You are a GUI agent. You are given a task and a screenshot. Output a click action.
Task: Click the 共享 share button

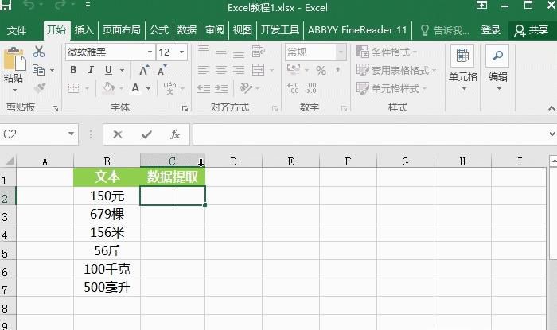531,30
